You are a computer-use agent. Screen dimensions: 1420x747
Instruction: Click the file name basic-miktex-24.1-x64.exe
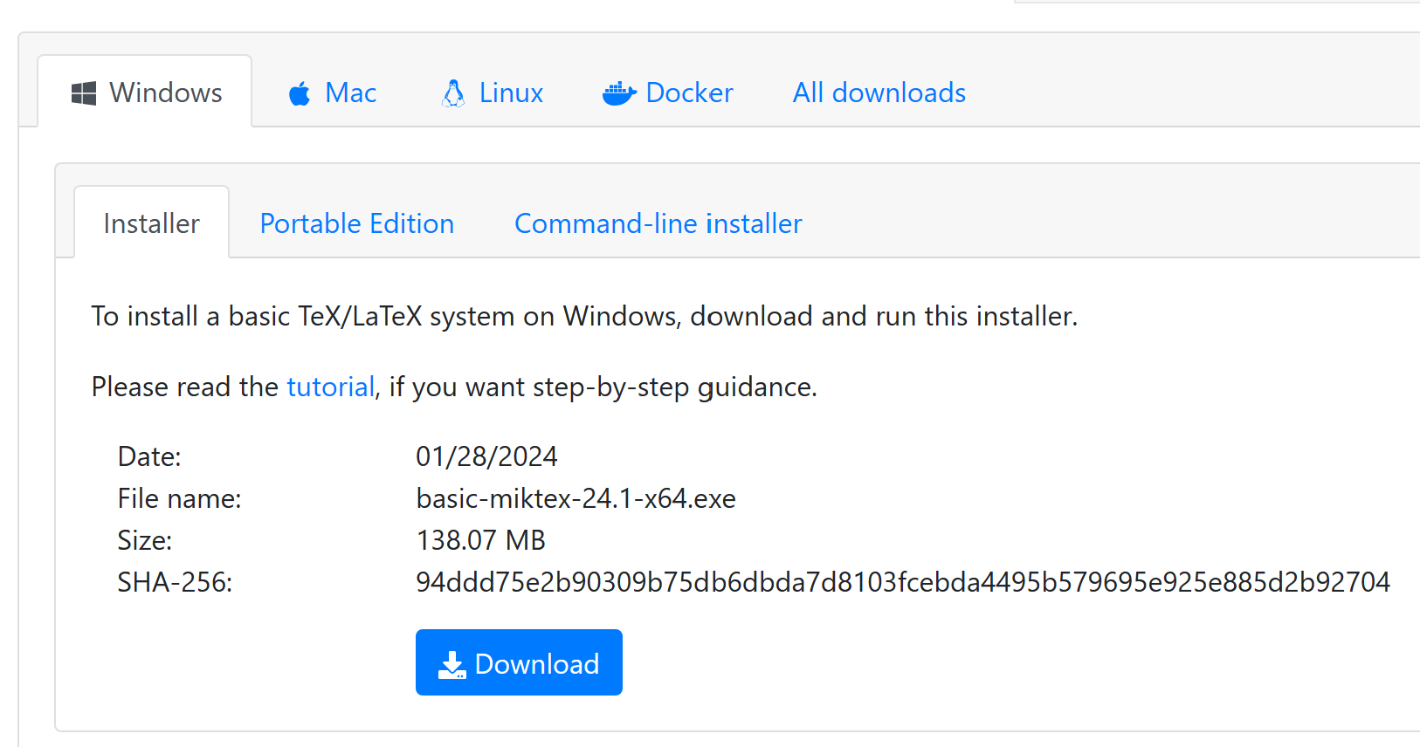576,498
